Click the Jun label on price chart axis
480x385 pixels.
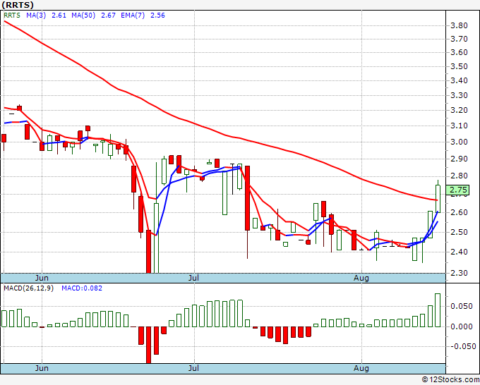(x=42, y=278)
